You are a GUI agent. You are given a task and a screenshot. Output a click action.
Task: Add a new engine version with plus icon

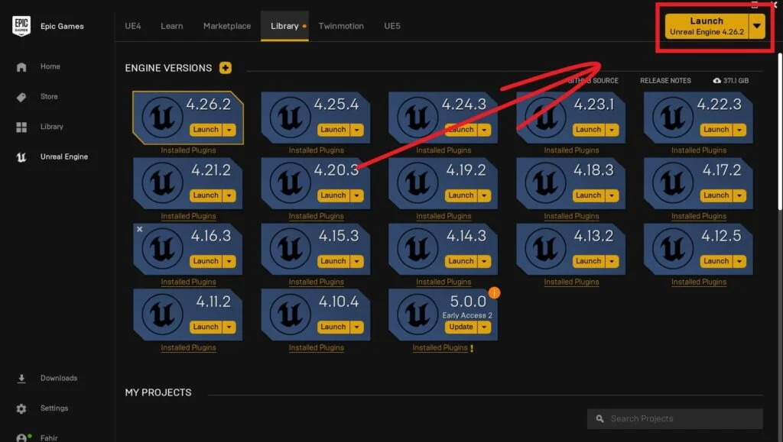click(226, 68)
